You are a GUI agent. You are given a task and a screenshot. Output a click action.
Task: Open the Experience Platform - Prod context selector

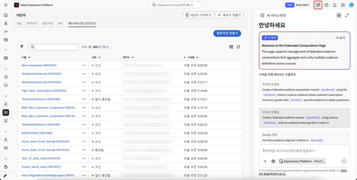pos(302,161)
